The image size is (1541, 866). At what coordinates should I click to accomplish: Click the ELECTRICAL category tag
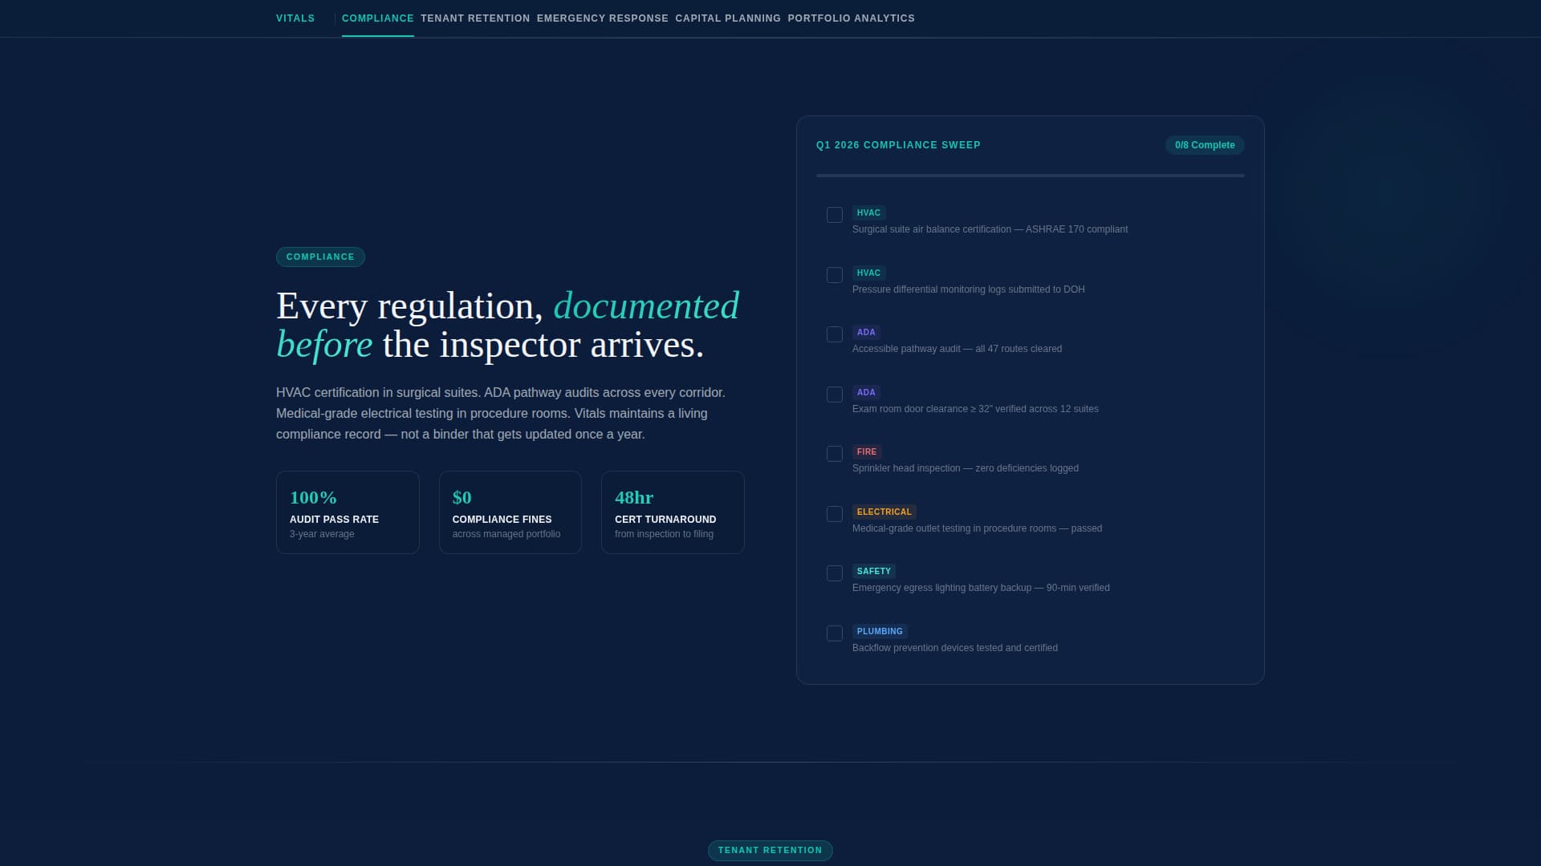click(x=884, y=512)
